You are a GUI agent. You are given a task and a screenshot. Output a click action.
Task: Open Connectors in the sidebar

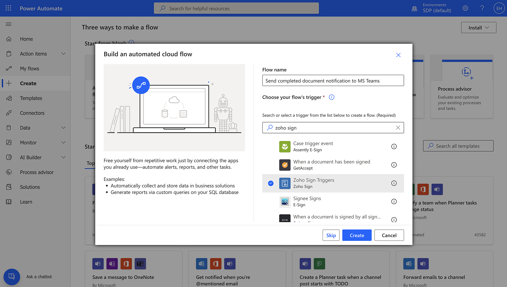coord(35,113)
